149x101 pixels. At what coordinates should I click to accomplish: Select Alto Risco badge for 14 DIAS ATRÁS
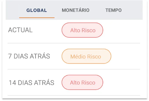[82, 82]
